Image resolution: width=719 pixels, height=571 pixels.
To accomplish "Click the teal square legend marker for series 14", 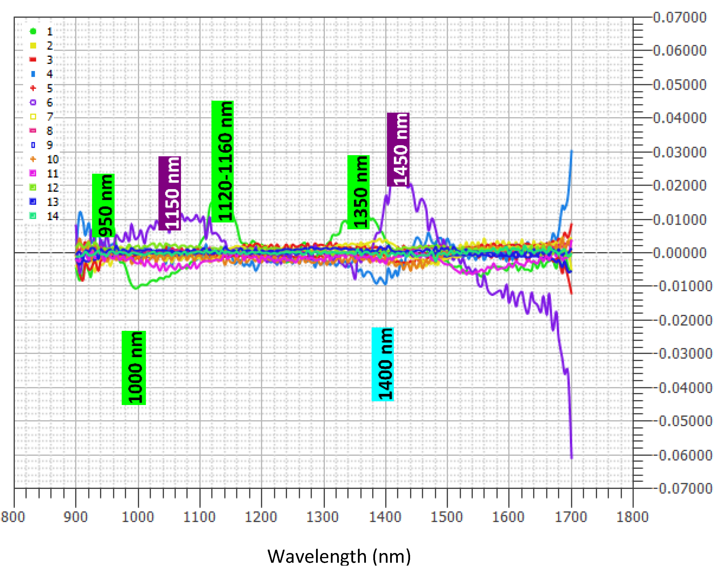I will [33, 216].
